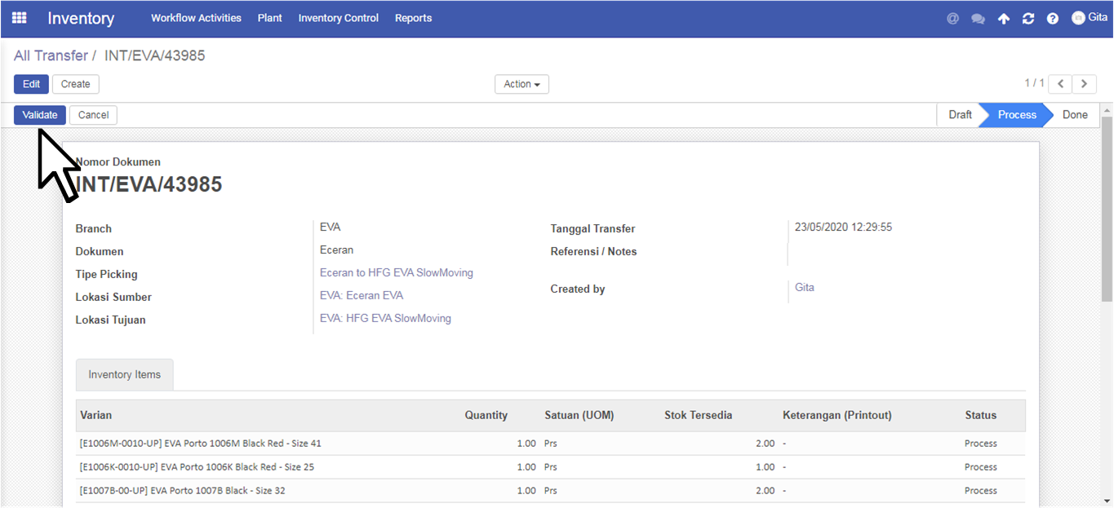Go to previous record arrow
Viewport: 1114px width, 508px height.
[1060, 84]
